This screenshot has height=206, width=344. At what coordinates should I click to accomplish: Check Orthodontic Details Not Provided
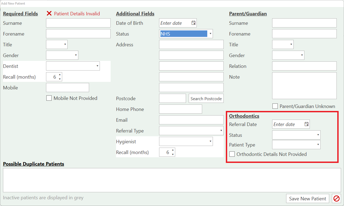point(232,154)
